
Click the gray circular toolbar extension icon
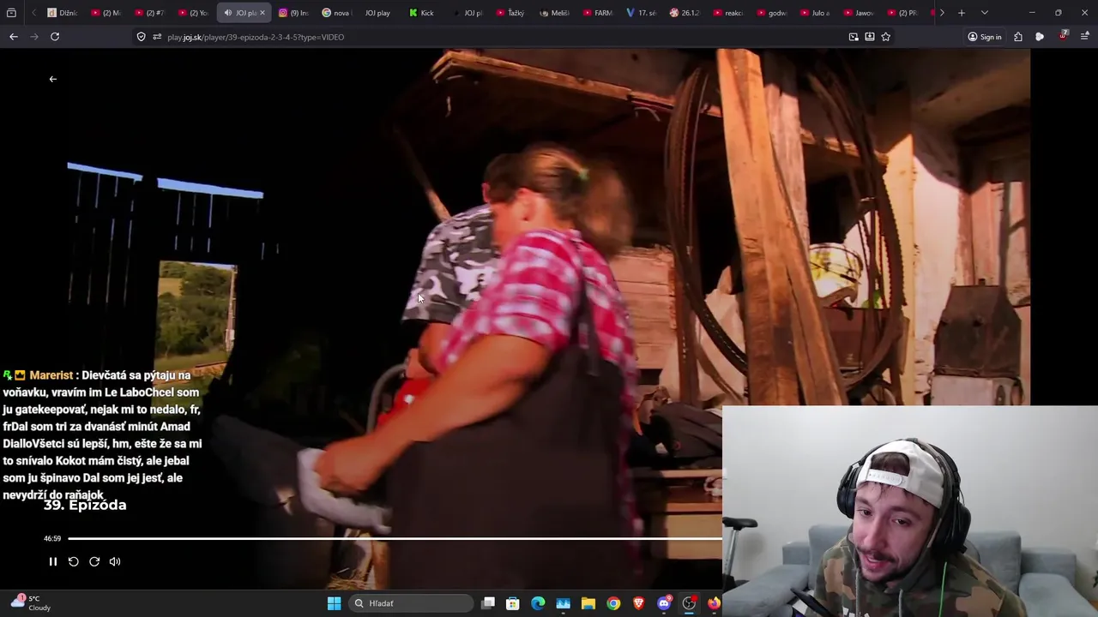click(1040, 37)
